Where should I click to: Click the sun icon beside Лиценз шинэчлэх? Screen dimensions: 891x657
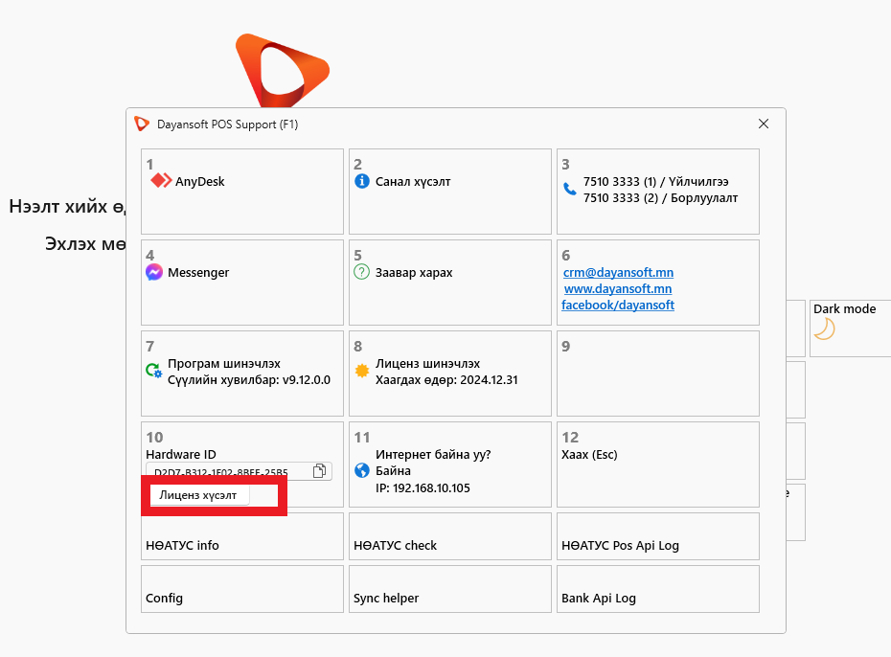click(x=362, y=371)
